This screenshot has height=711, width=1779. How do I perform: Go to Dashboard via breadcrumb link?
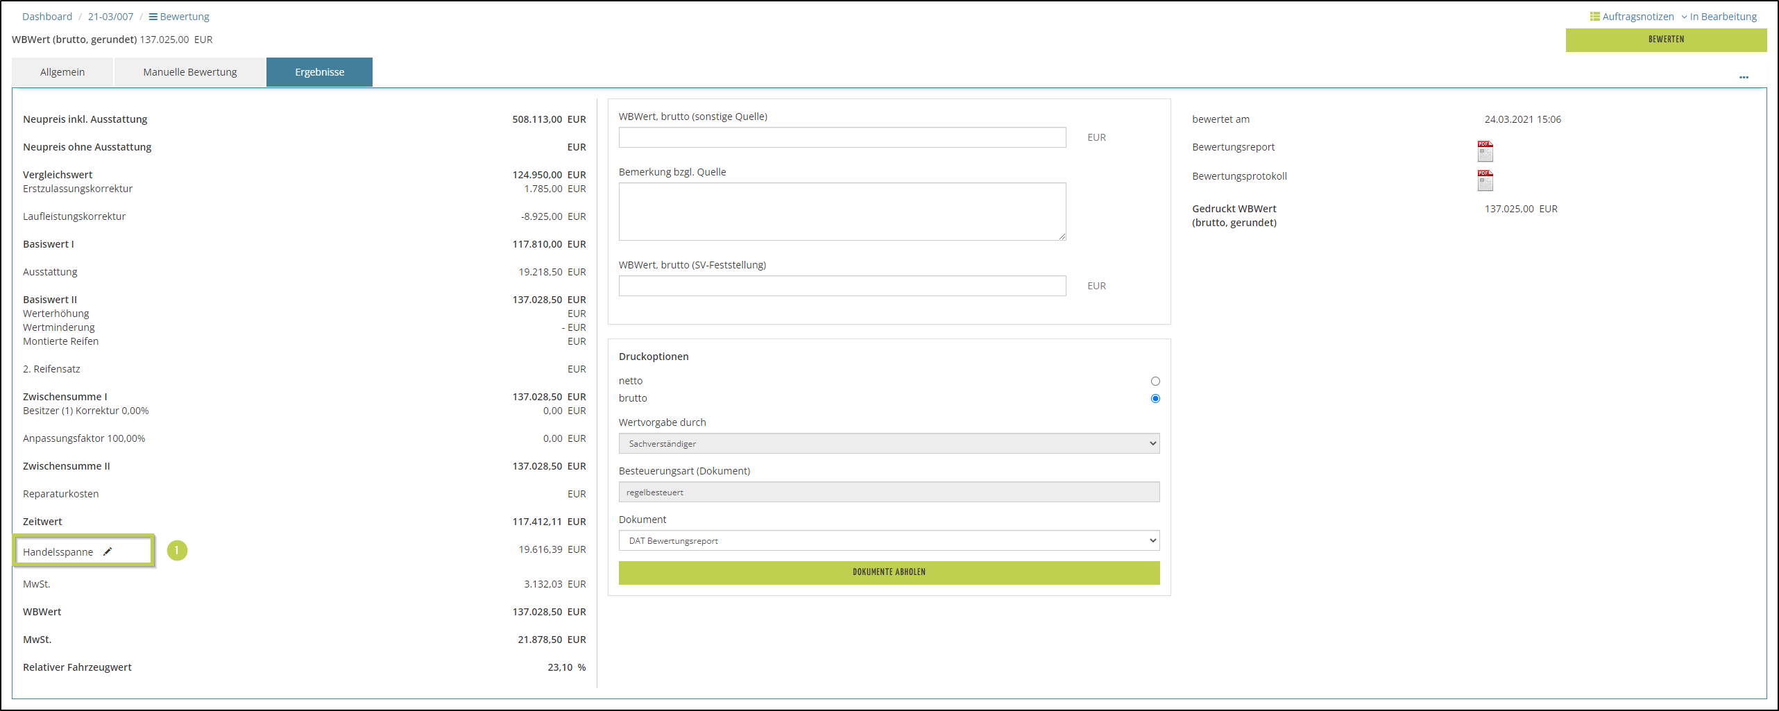point(47,17)
